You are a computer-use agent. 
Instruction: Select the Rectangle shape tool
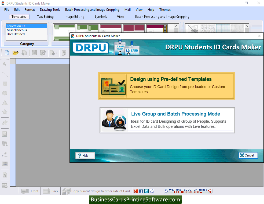(5, 84)
